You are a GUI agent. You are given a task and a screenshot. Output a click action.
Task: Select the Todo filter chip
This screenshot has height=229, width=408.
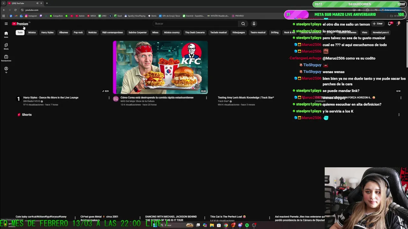(20, 32)
